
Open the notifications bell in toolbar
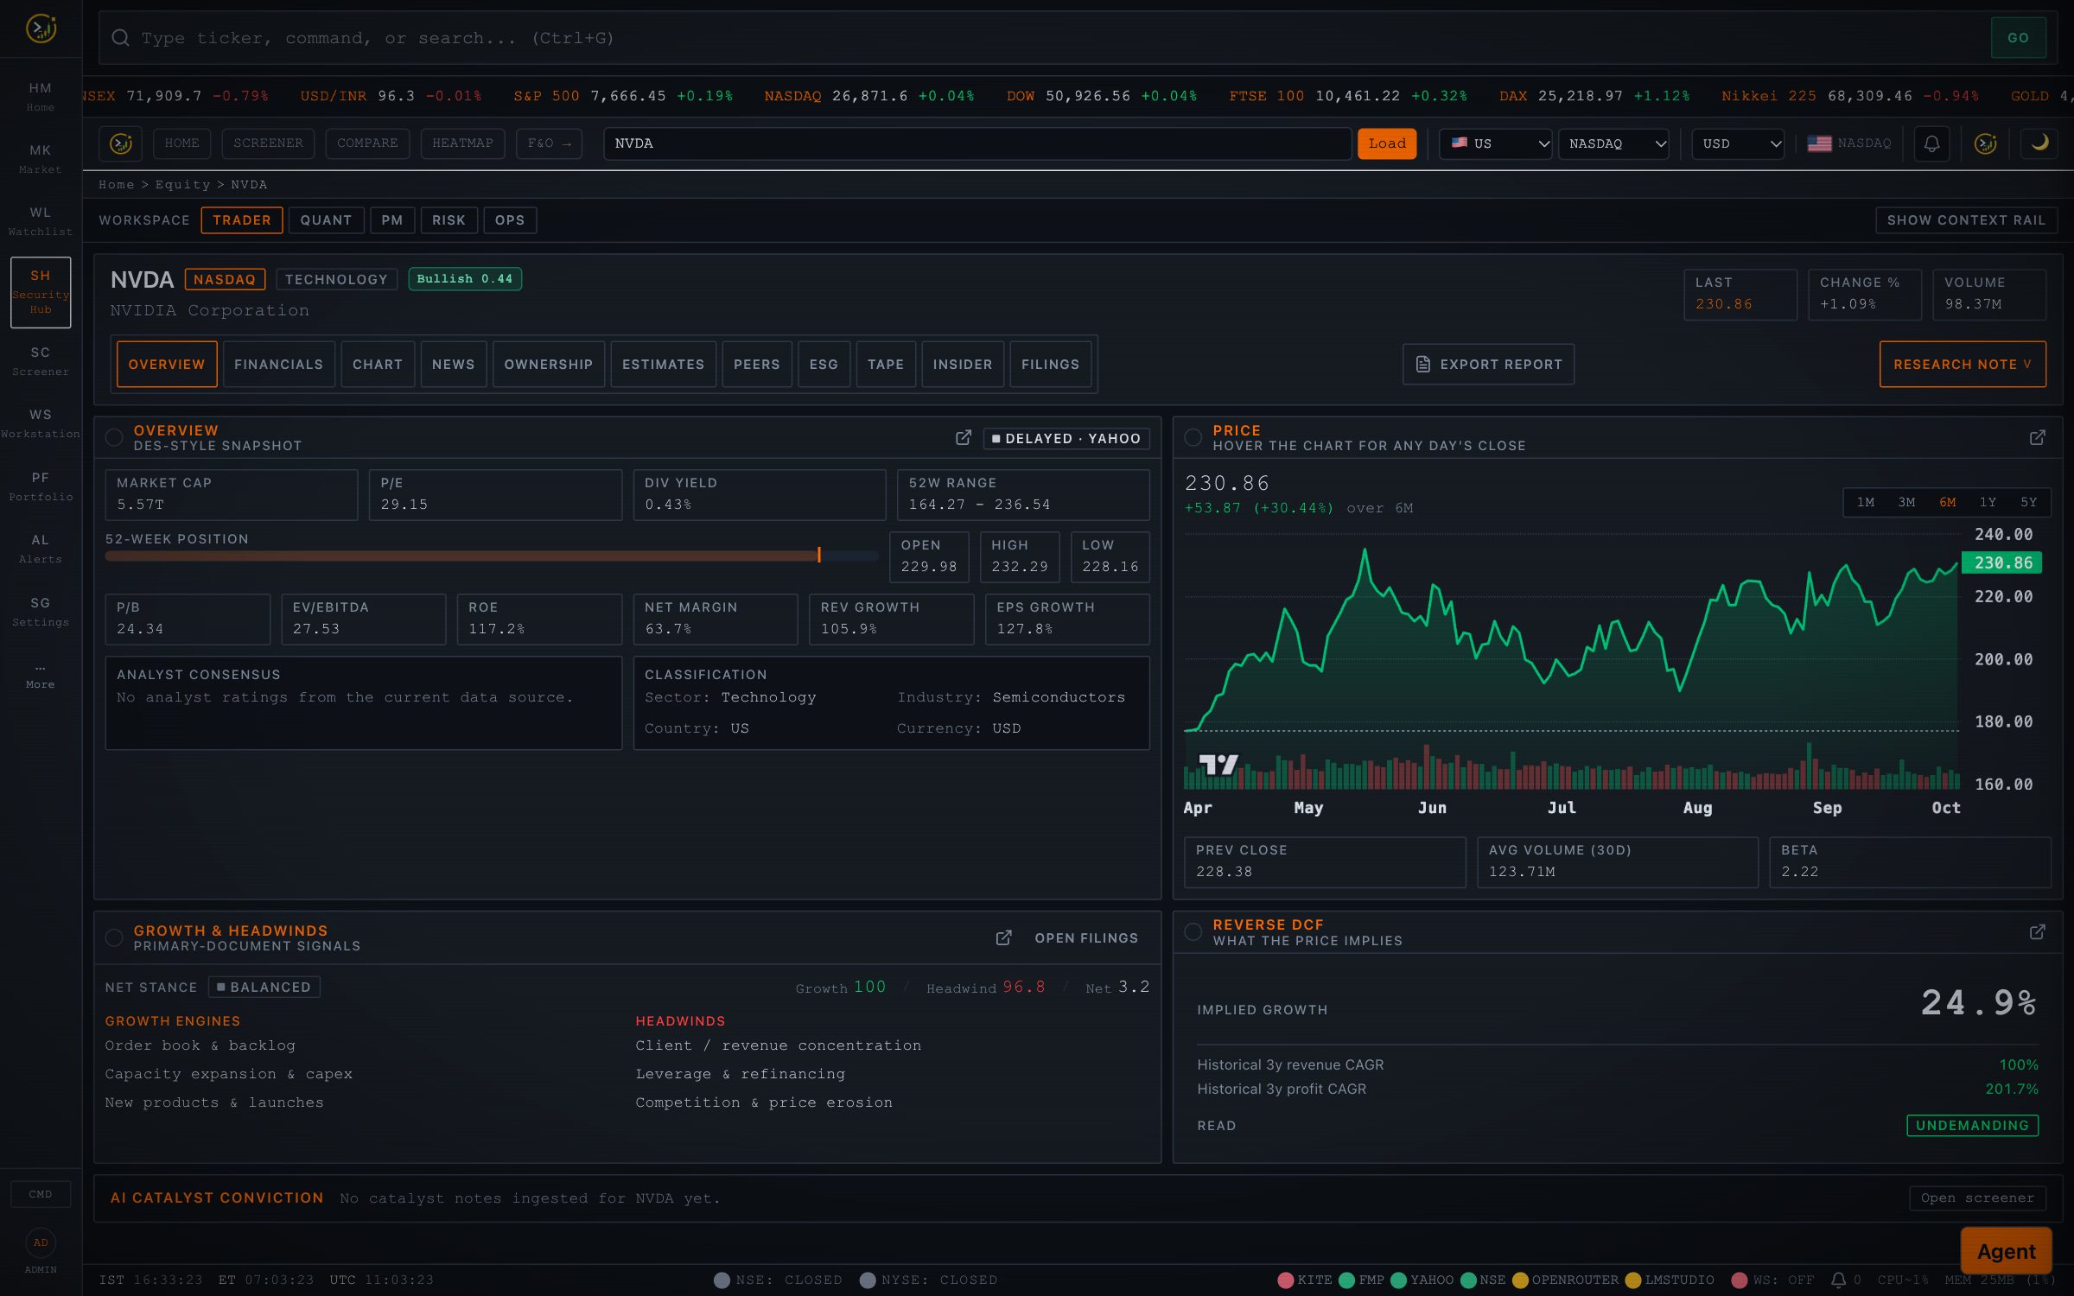[x=1931, y=143]
